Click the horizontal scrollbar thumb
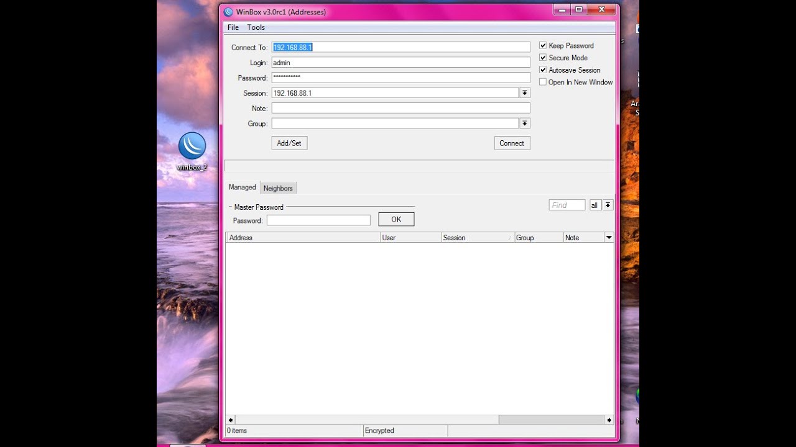796x447 pixels. coord(367,420)
